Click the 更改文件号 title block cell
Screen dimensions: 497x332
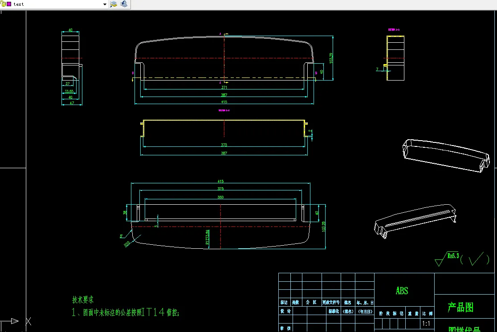331,303
